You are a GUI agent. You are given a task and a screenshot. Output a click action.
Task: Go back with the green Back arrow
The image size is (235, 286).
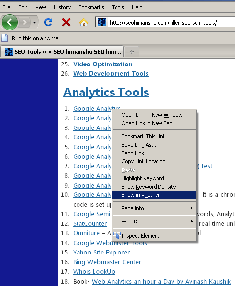(10, 22)
